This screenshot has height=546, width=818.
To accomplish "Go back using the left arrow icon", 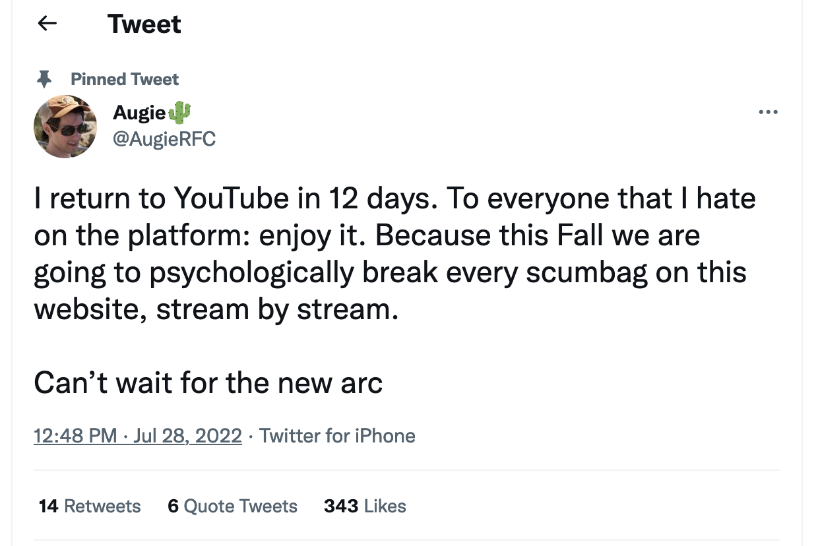I will point(46,24).
